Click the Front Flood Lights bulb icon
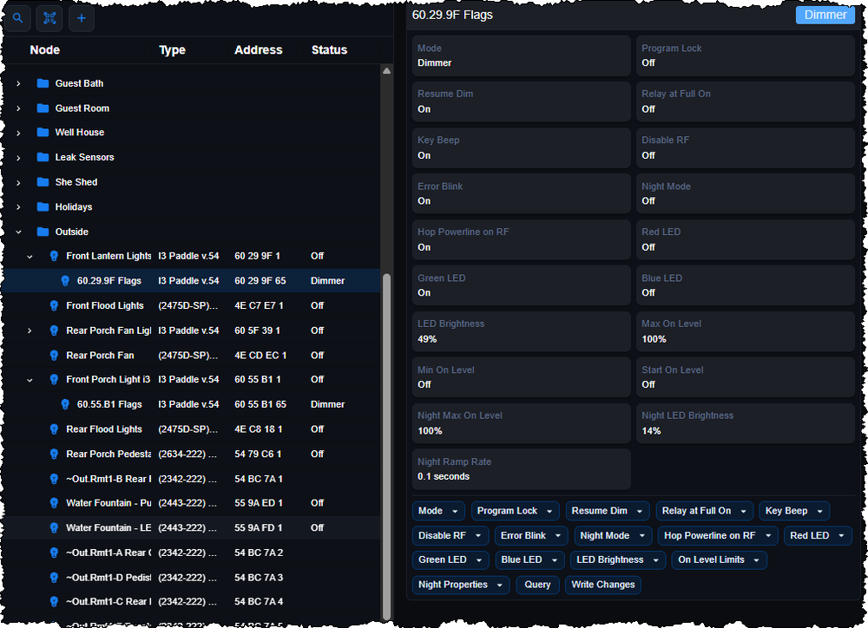 [x=54, y=305]
